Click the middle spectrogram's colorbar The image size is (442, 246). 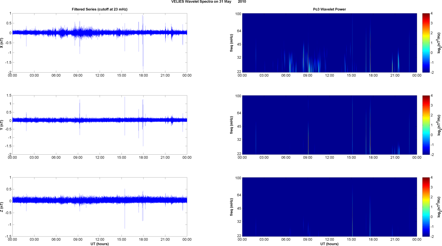point(426,125)
